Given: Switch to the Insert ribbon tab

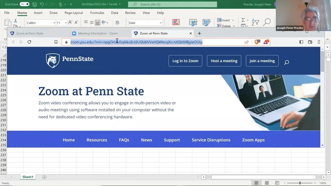Looking at the screenshot, I should click(38, 13).
